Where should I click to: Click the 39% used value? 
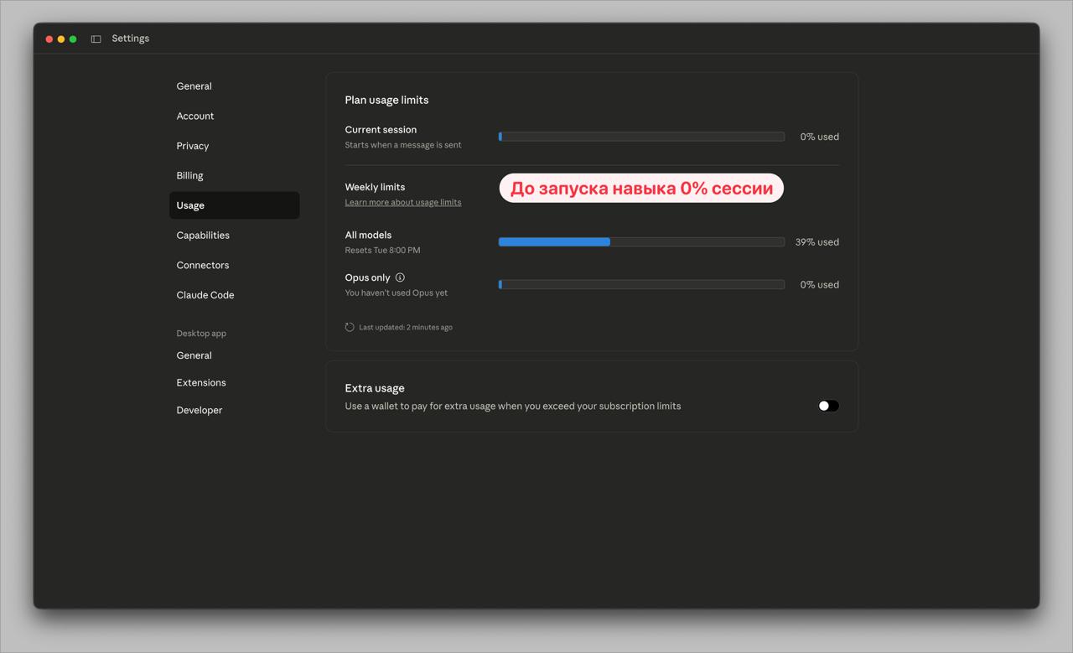[817, 242]
